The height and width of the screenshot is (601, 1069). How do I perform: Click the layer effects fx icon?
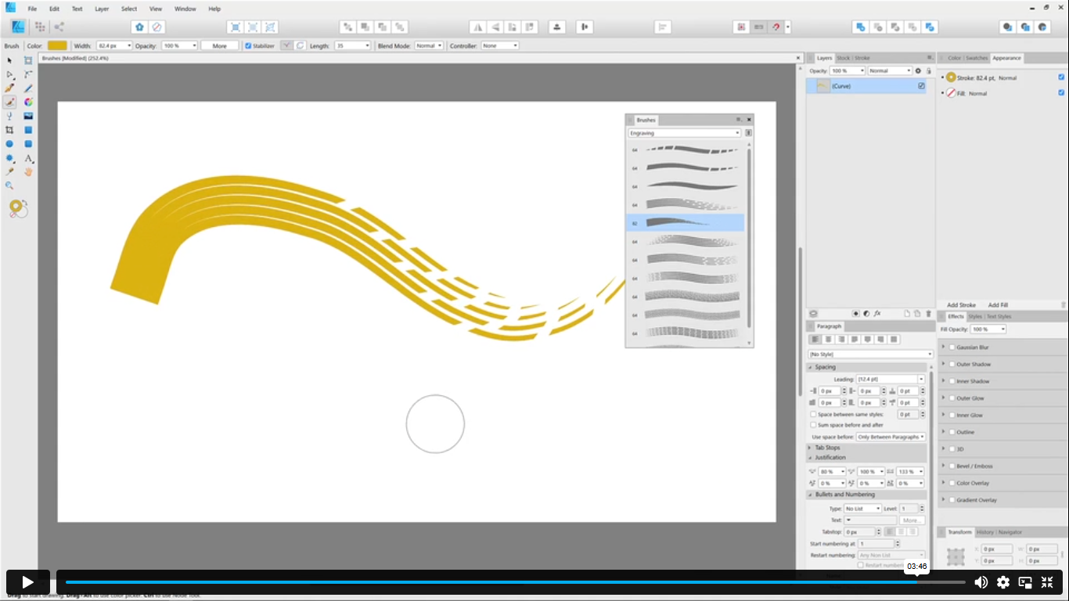[x=877, y=313]
